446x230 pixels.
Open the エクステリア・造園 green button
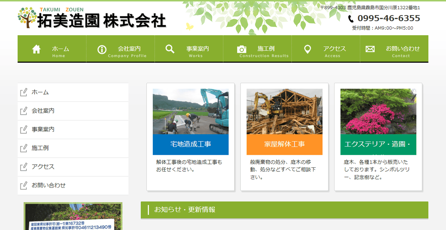pyautogui.click(x=378, y=144)
